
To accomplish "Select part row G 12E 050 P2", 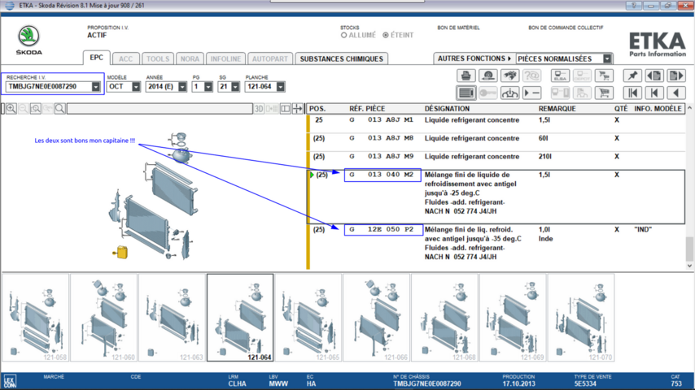I will point(496,246).
